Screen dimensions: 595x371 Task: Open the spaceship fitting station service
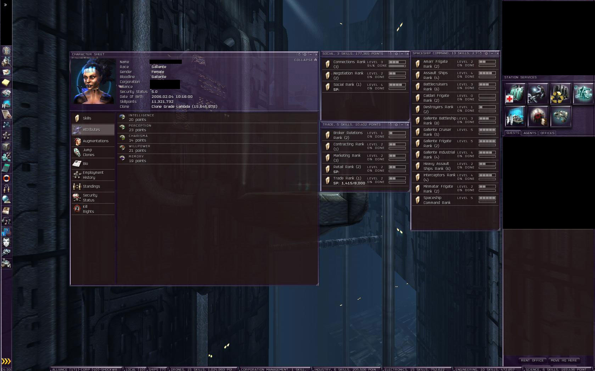[560, 116]
